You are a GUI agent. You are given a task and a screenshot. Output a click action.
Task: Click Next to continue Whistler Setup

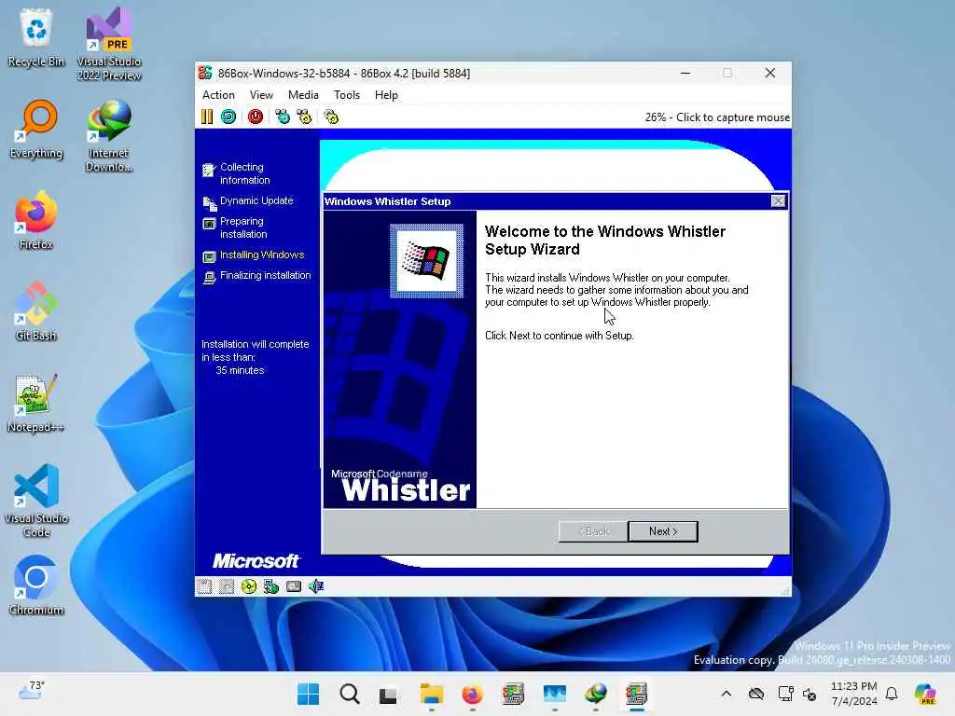663,531
